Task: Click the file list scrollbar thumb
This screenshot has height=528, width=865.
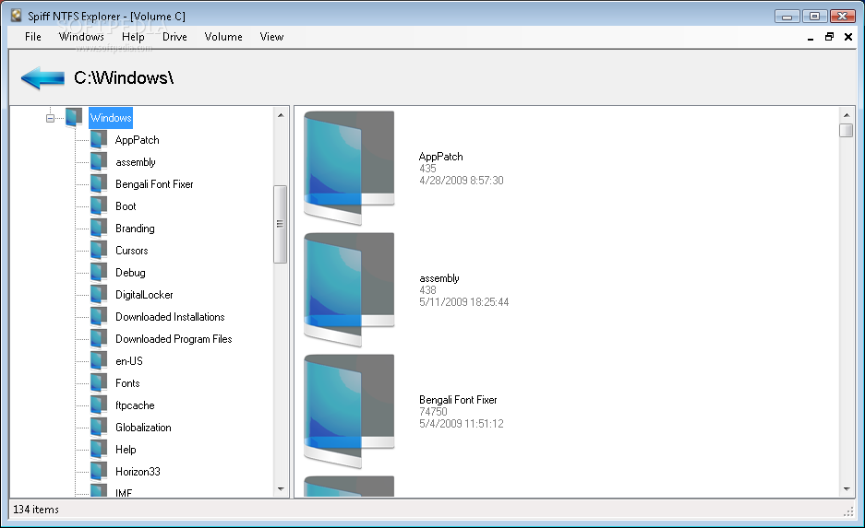Action: pyautogui.click(x=847, y=131)
